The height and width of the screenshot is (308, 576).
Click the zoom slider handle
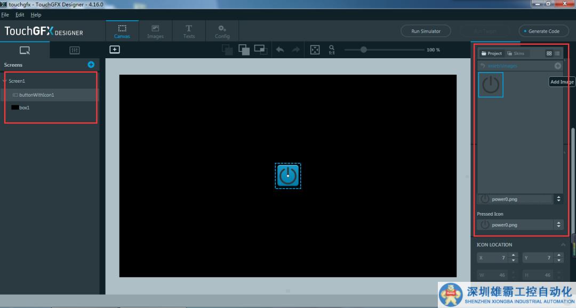tap(364, 50)
